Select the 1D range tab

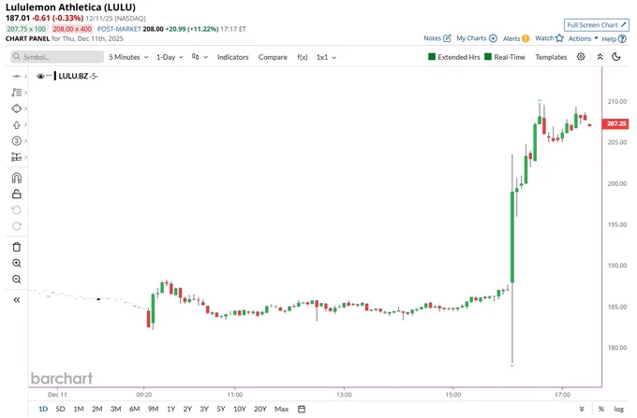[43, 409]
